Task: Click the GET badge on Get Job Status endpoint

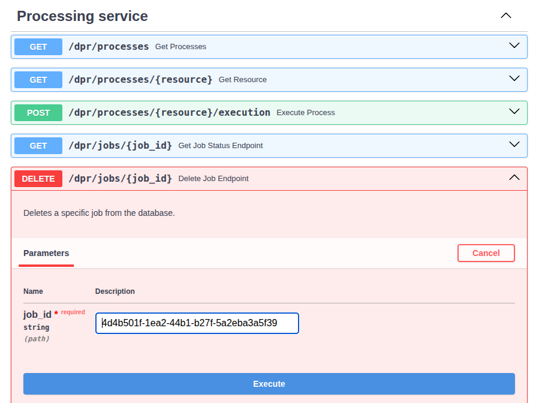Action: pyautogui.click(x=38, y=145)
